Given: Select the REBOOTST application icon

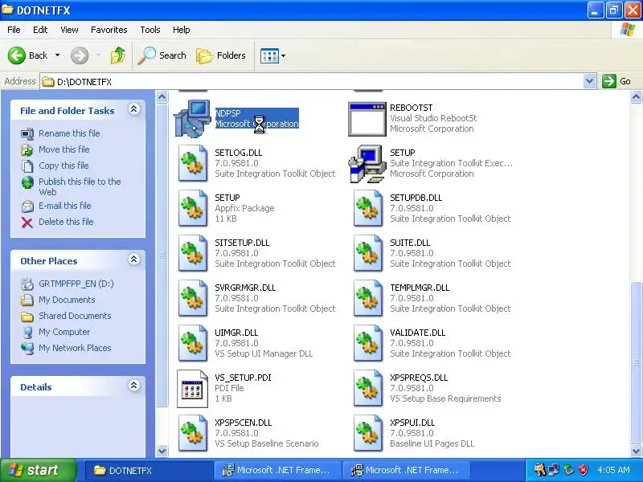Looking at the screenshot, I should tap(367, 119).
